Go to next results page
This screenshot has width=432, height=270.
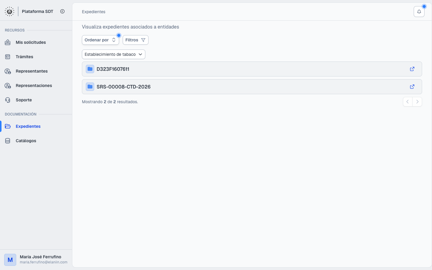coord(417,102)
